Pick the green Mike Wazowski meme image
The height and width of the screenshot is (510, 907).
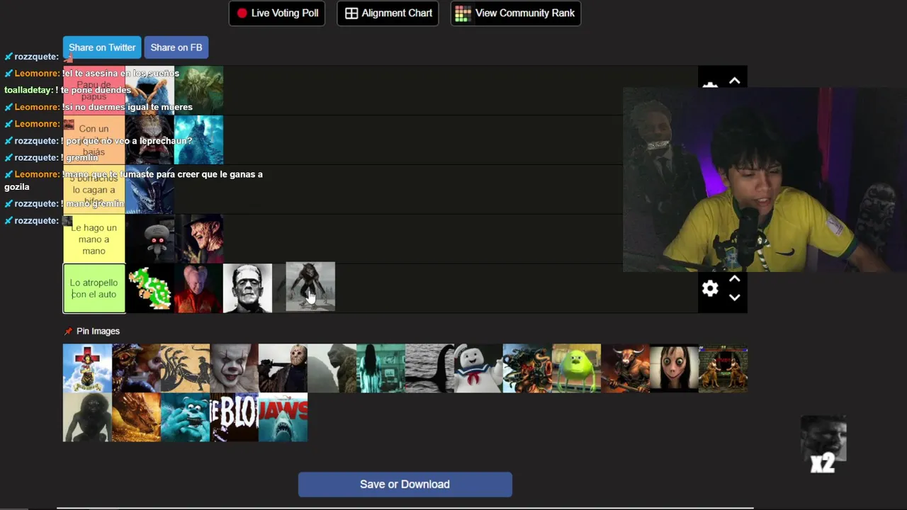[576, 368]
